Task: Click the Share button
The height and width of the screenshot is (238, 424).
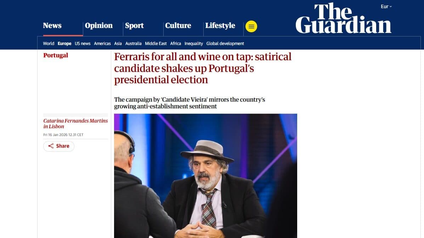Action: 59,146
